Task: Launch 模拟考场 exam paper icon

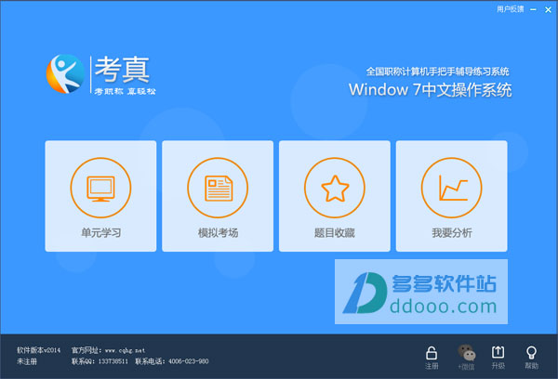Action: coord(218,188)
